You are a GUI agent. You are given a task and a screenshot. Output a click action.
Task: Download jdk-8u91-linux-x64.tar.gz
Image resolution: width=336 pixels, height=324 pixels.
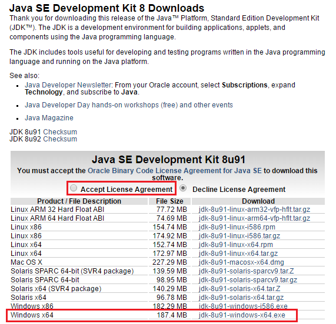pyautogui.click(x=238, y=254)
